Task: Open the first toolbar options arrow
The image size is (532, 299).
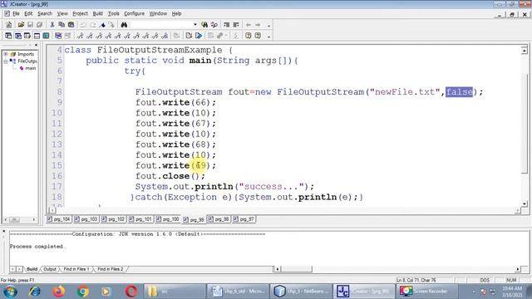Action: 268,26
